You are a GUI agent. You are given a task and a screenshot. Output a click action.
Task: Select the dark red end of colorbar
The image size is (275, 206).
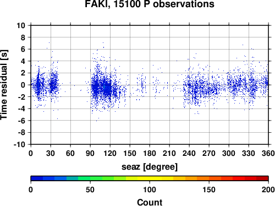(x=262, y=178)
